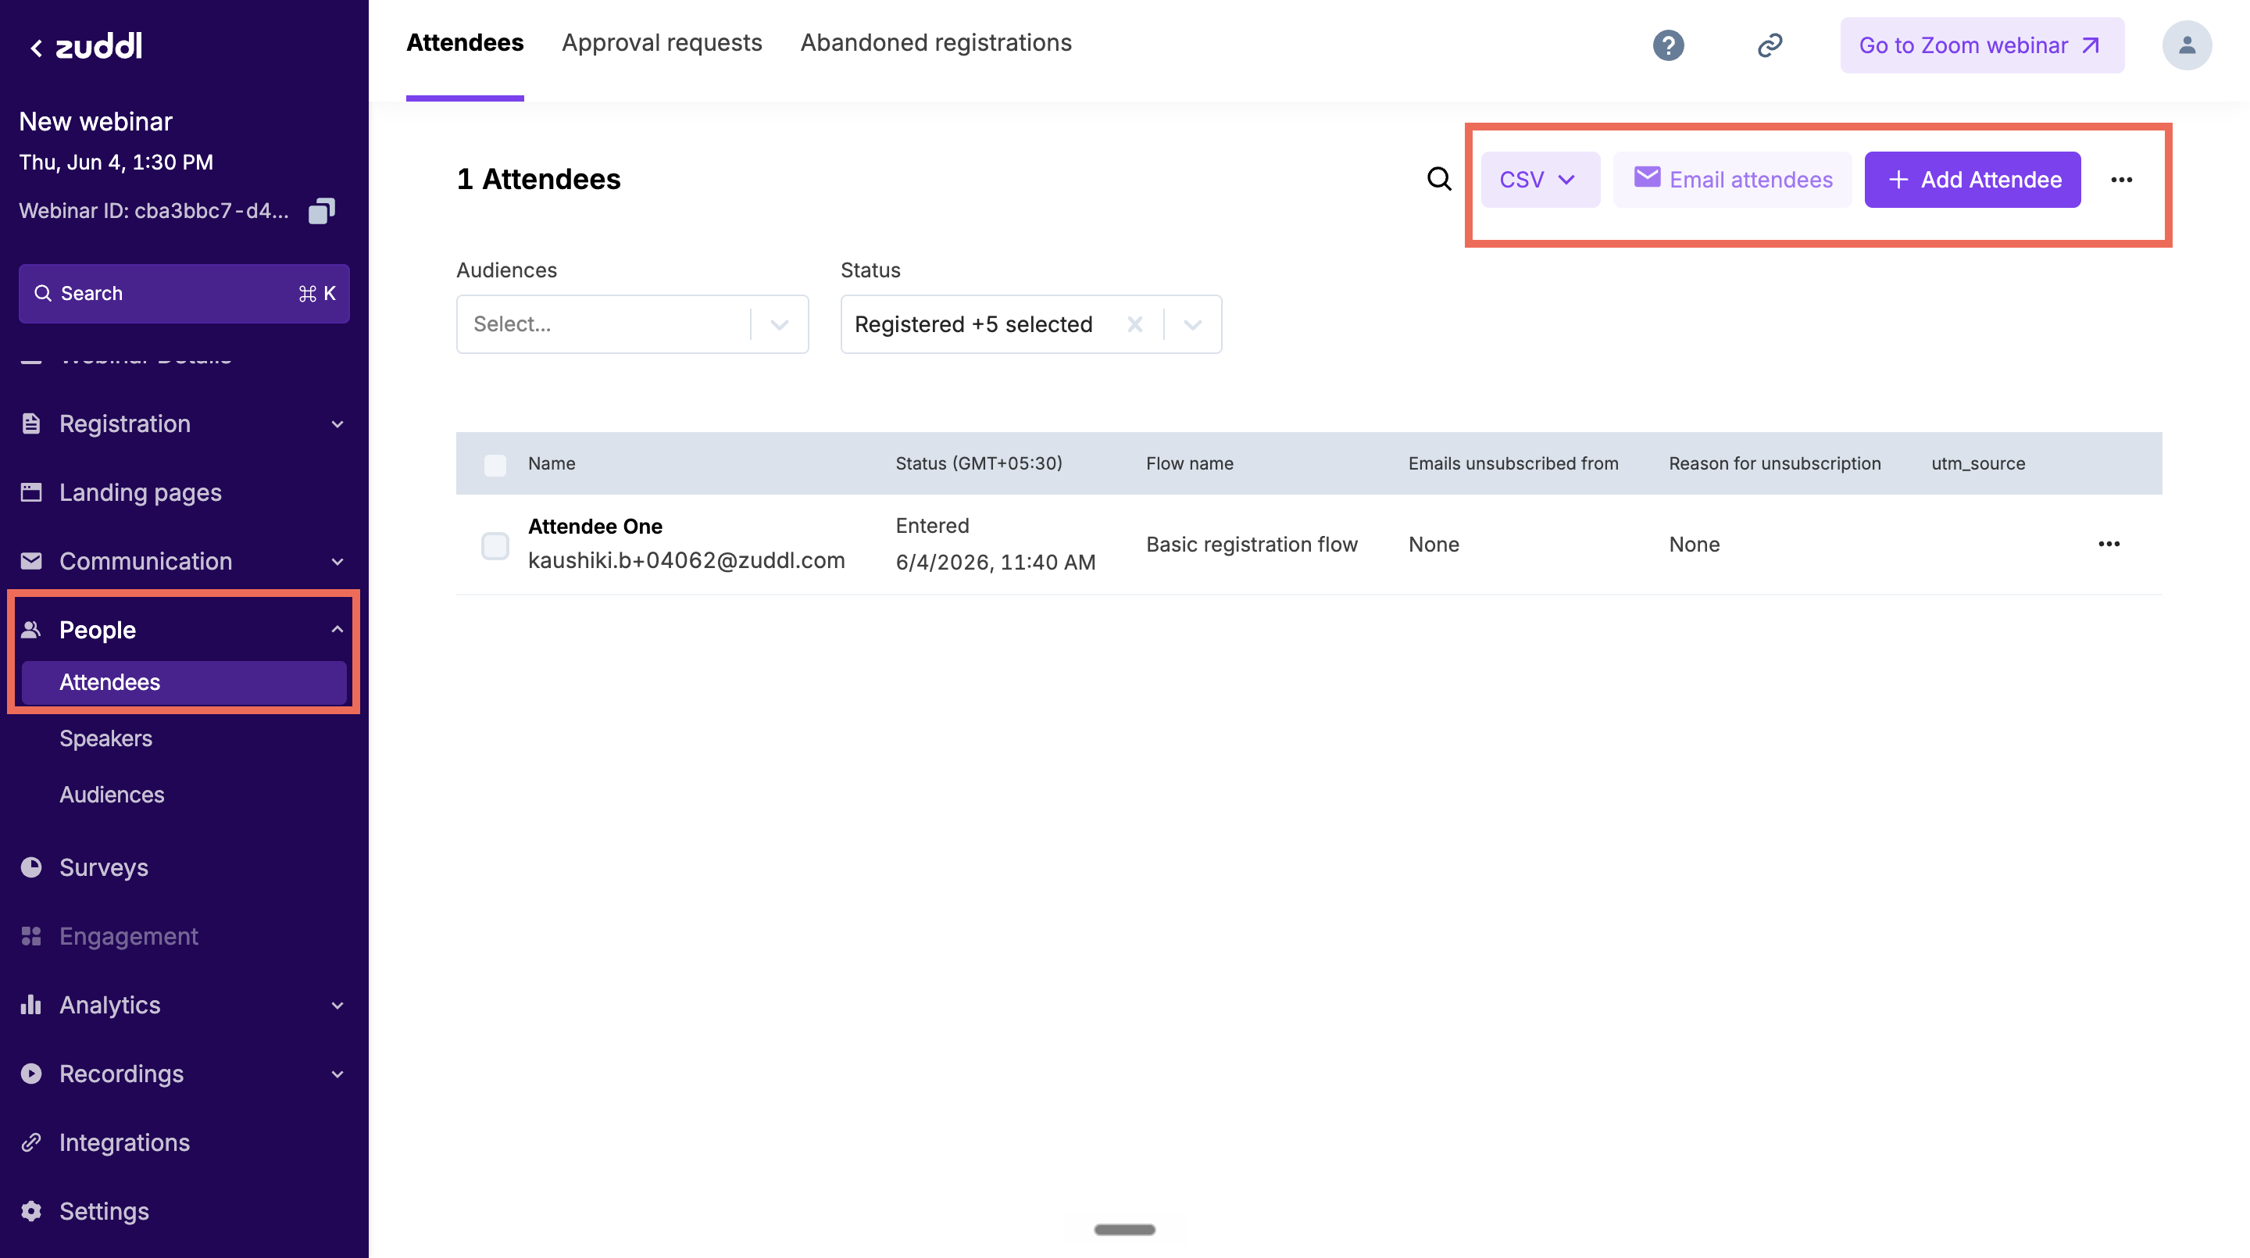Click the Analytics bar chart icon
Viewport: 2250px width, 1258px height.
click(x=31, y=1004)
